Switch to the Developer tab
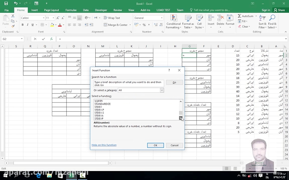Viewport: 289px width, 180px height. click(101, 10)
